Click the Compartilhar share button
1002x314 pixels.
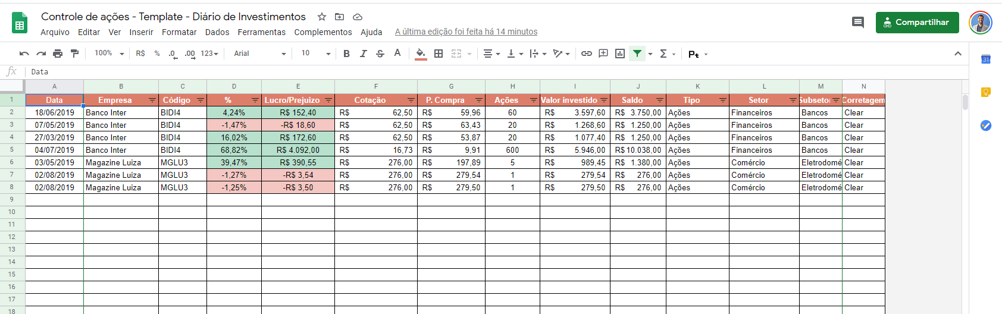(917, 23)
